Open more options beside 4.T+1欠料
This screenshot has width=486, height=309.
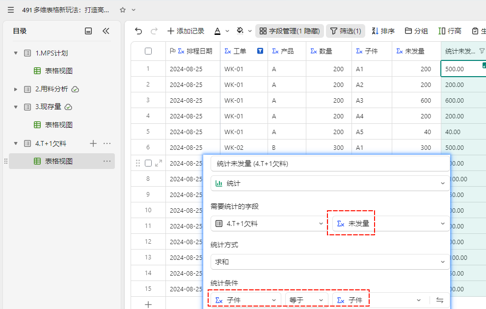pyautogui.click(x=107, y=143)
